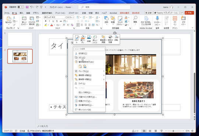The width and height of the screenshot is (199, 136).
Task: Open the font color dropdown arrow
Action: click(x=54, y=25)
